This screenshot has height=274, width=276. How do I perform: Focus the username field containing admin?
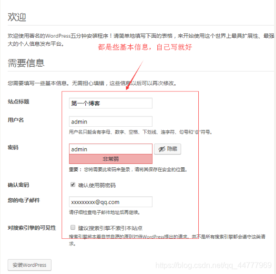point(111,122)
